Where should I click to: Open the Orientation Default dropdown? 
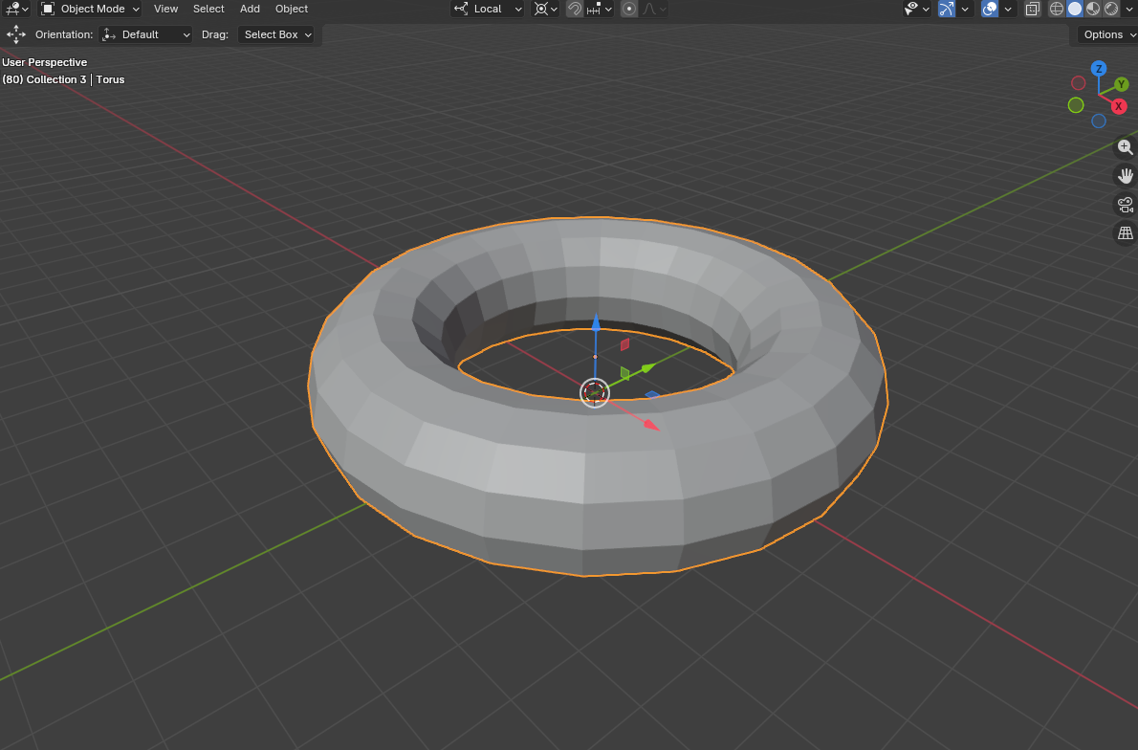(146, 34)
